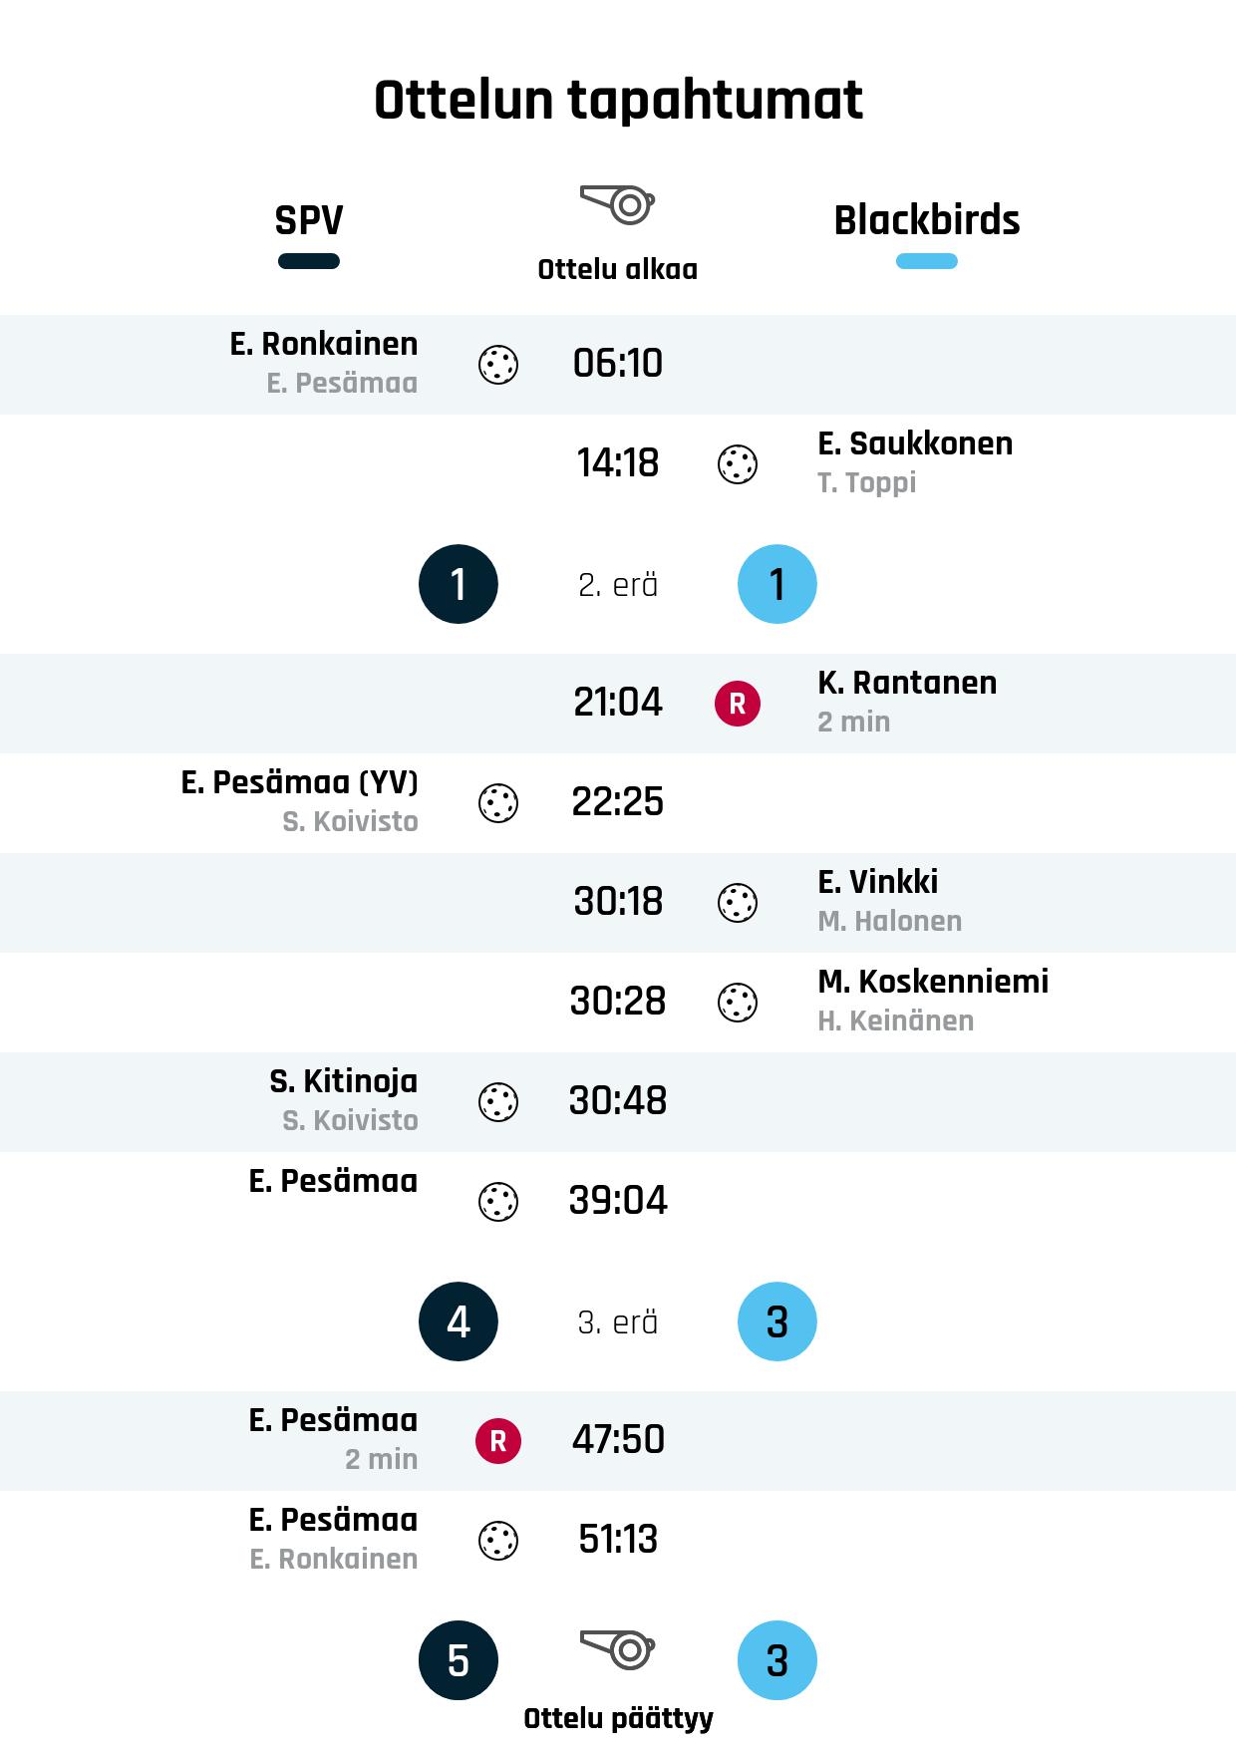
Task: Click scorer name E. Saukkonen
Action: click(x=915, y=443)
